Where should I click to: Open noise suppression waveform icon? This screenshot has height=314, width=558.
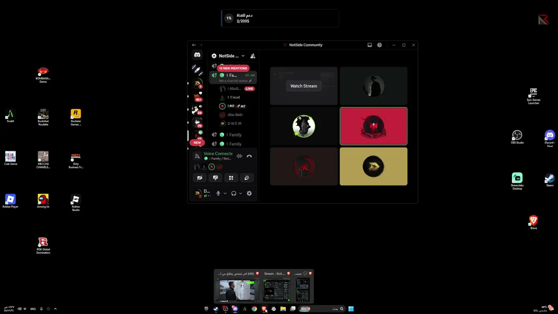click(x=239, y=156)
